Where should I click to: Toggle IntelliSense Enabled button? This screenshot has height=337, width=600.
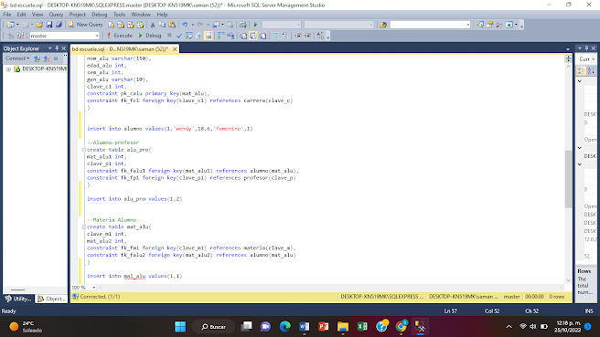(x=209, y=36)
